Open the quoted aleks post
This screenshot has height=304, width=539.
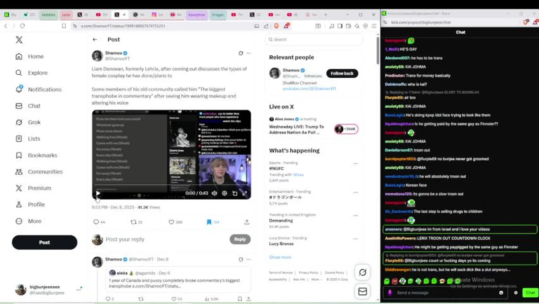click(178, 279)
